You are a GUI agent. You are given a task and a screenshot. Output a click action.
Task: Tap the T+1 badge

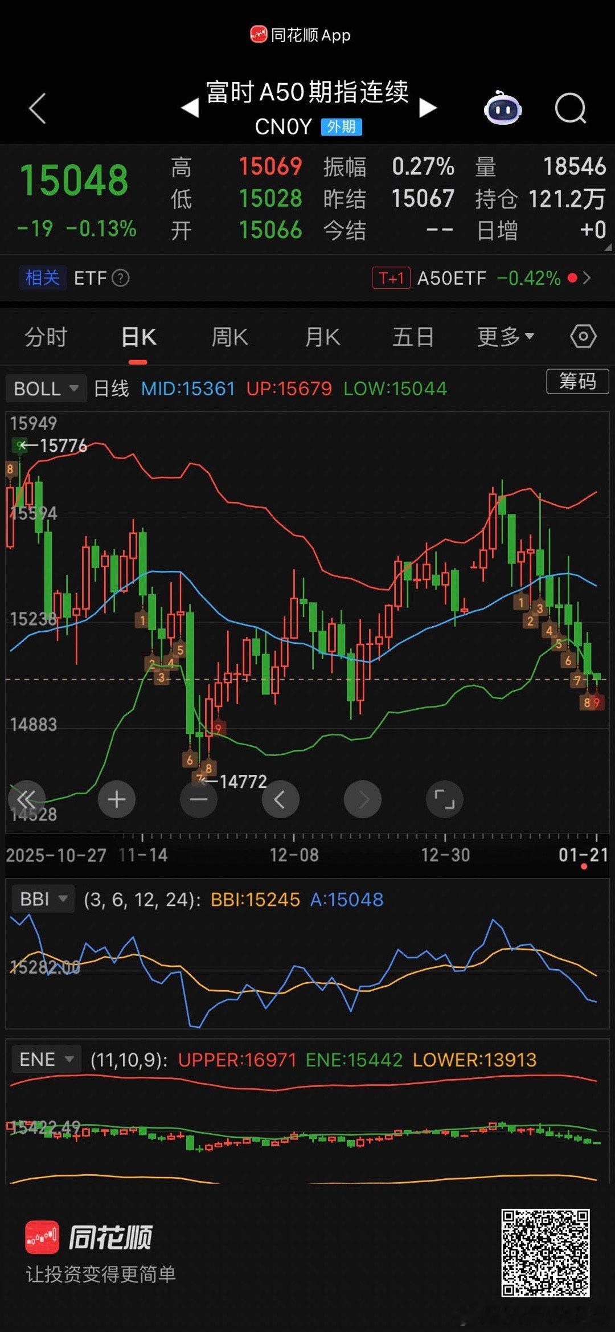click(x=391, y=278)
